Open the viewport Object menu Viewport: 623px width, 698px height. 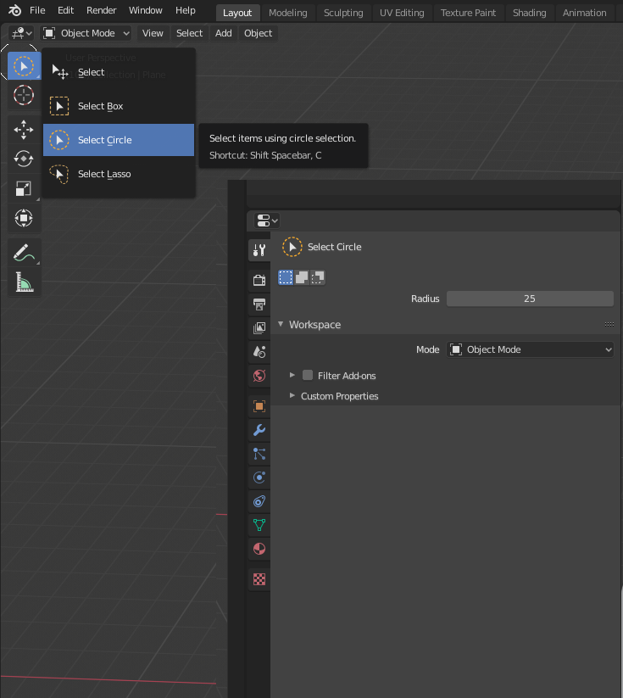tap(258, 33)
